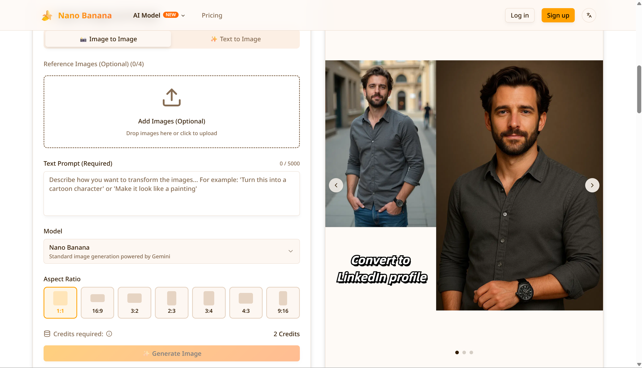The height and width of the screenshot is (368, 642).
Task: Select the 4:3 aspect ratio tile
Action: pyautogui.click(x=246, y=303)
